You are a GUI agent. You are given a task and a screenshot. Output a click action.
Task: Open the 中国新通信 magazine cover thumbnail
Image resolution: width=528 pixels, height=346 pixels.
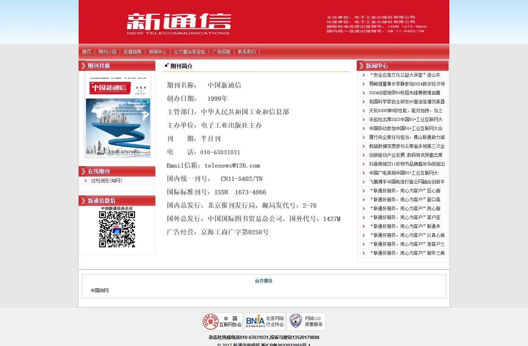(x=117, y=116)
